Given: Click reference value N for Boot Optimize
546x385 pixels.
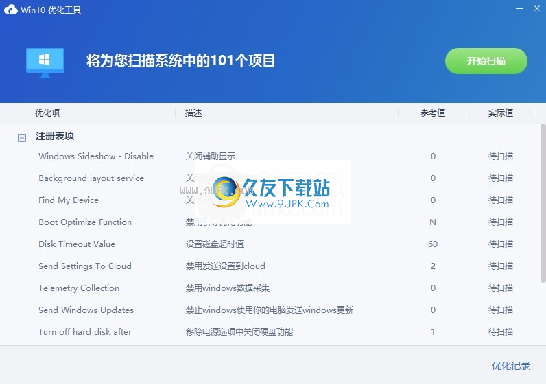Looking at the screenshot, I should click(433, 222).
